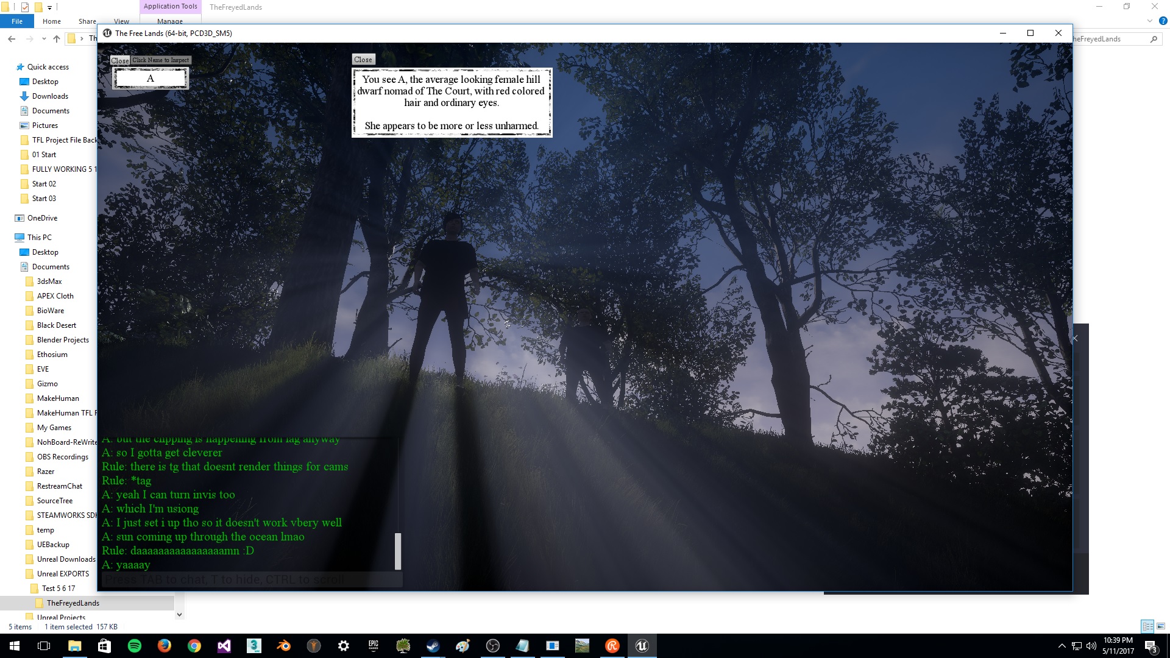The width and height of the screenshot is (1170, 658).
Task: Open landscape photo app on taskbar
Action: 582,646
